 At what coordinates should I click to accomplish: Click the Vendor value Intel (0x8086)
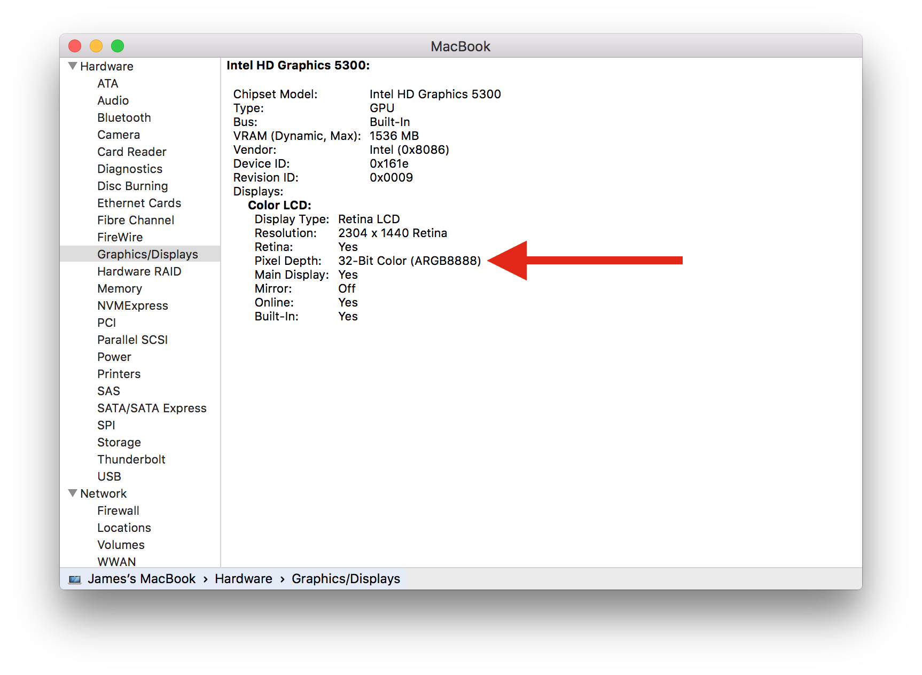point(410,150)
